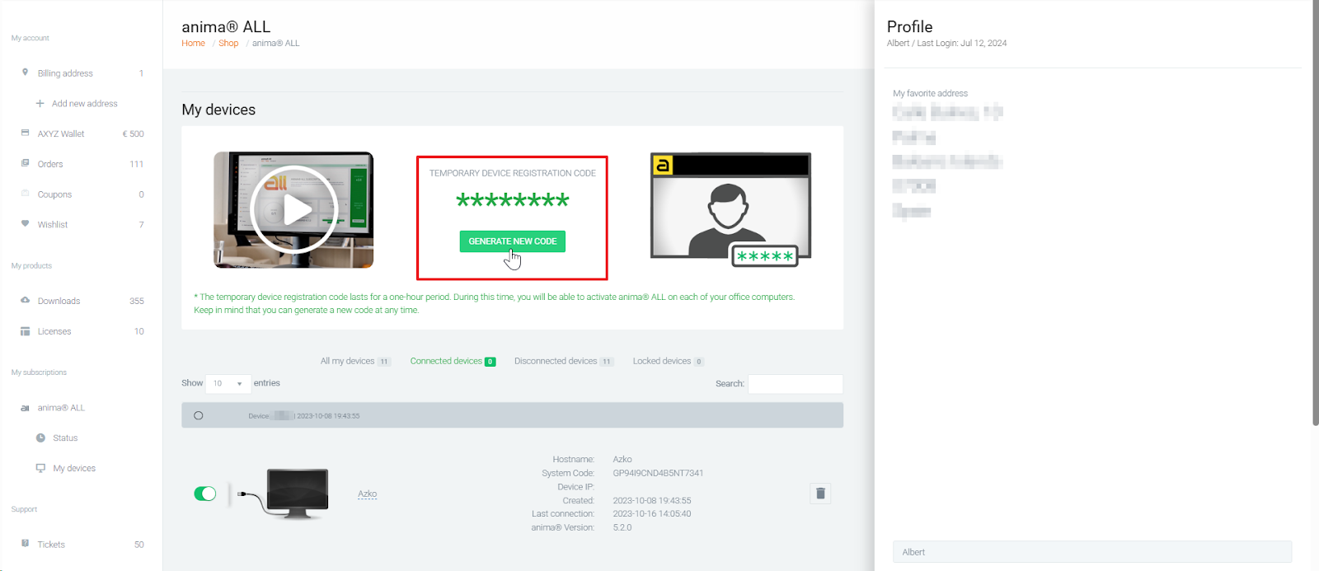Click the AXYZ Wallet card icon
The height and width of the screenshot is (571, 1319).
coord(25,133)
